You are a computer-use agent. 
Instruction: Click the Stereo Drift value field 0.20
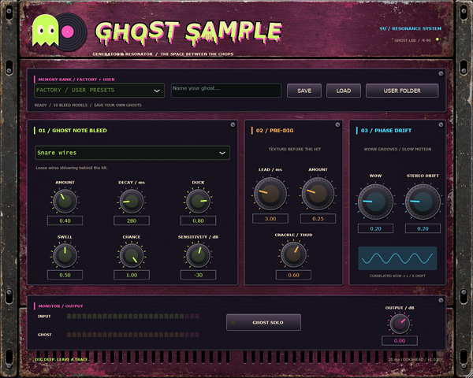(423, 228)
